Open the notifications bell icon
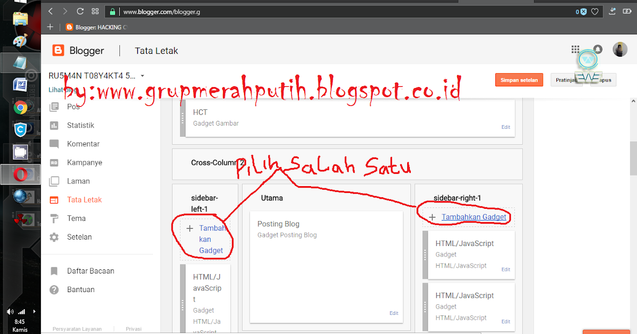Screen dimensions: 637x334 [x=598, y=49]
